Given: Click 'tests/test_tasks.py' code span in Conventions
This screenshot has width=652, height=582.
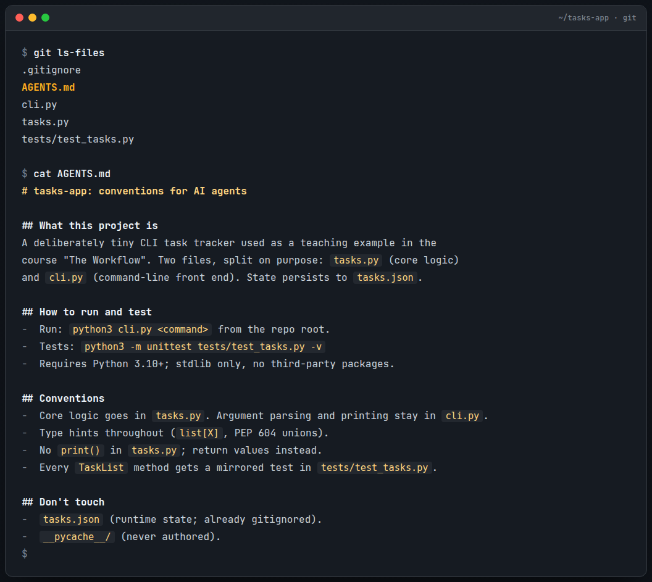Looking at the screenshot, I should 374,468.
